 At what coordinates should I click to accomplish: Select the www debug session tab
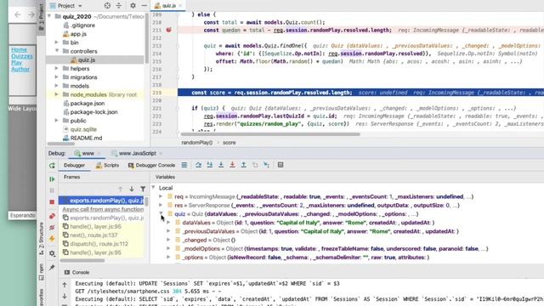click(88, 153)
